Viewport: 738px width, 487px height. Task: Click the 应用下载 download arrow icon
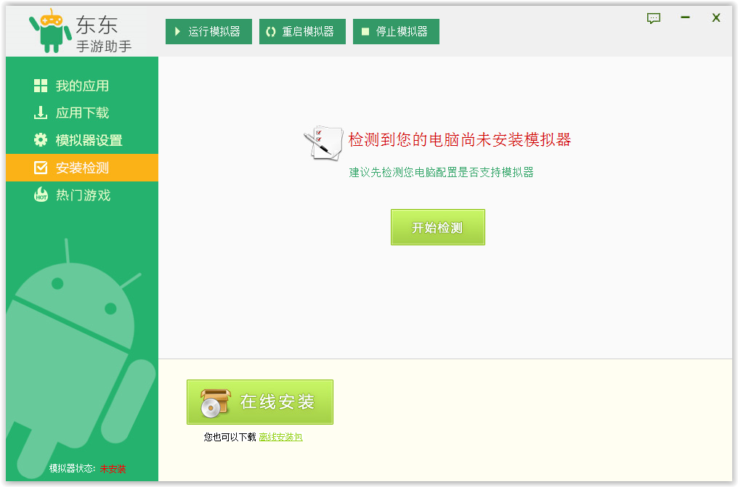(41, 113)
